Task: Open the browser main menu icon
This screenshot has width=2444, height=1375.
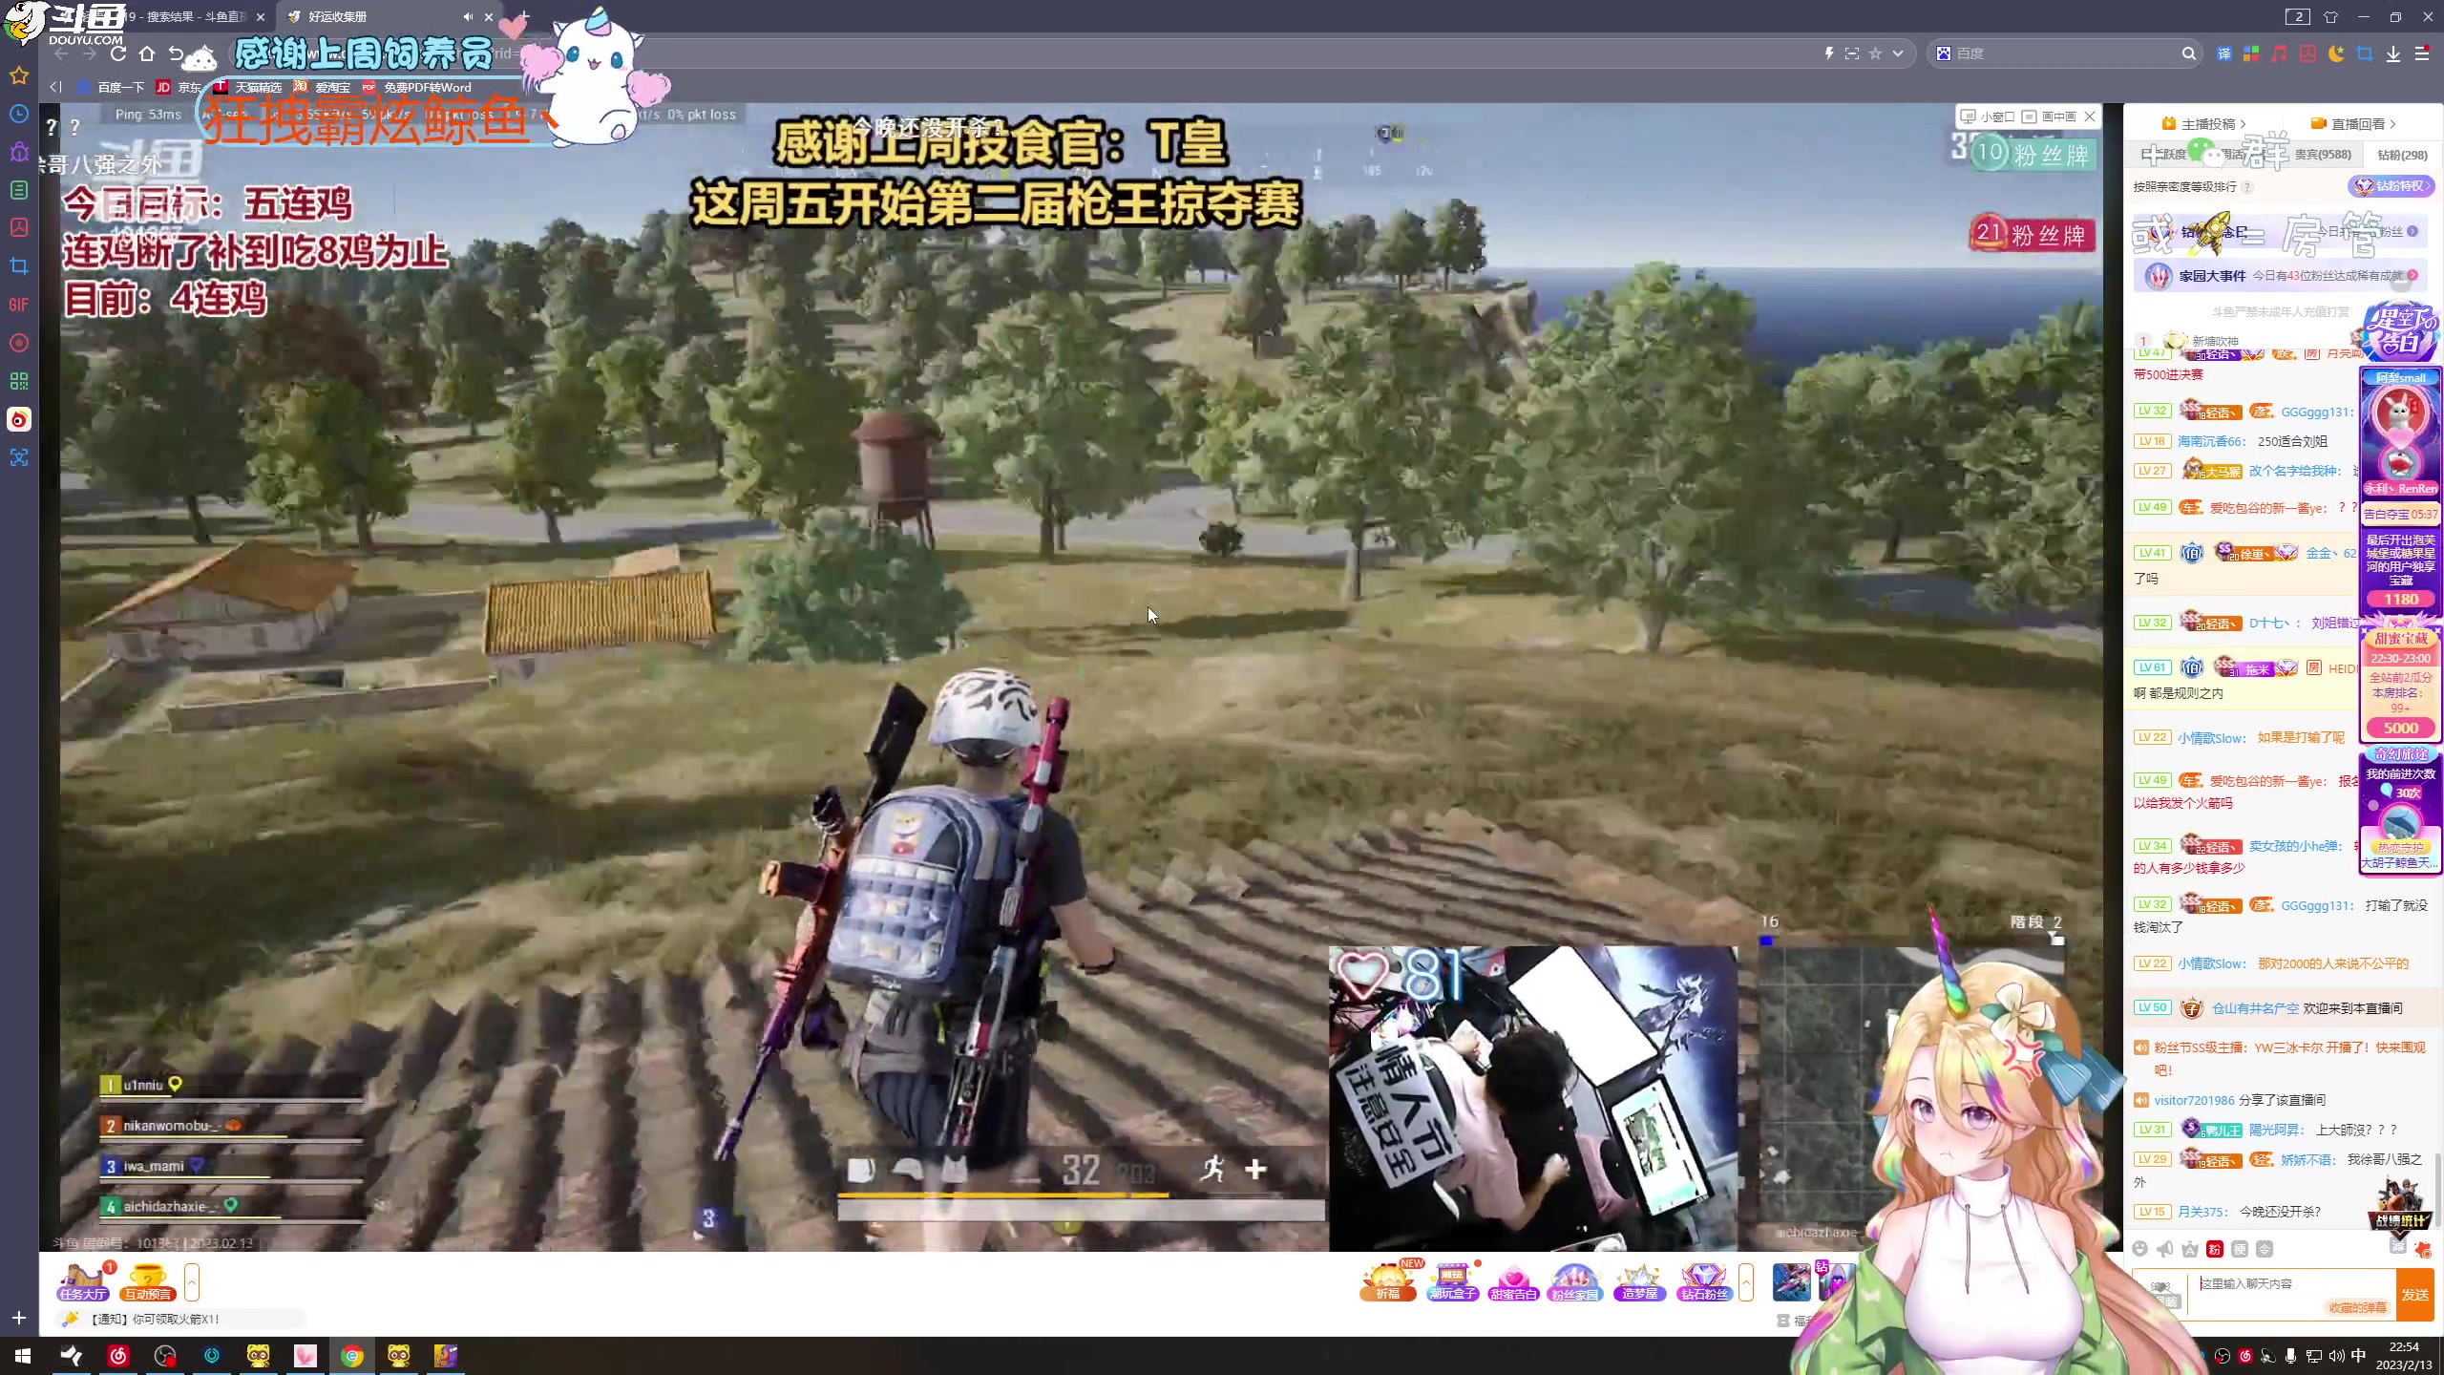Action: [2422, 53]
